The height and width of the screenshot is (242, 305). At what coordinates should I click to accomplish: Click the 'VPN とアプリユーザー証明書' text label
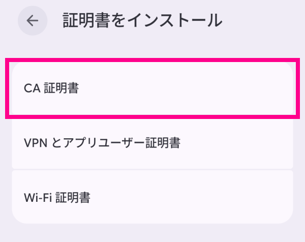tap(102, 143)
